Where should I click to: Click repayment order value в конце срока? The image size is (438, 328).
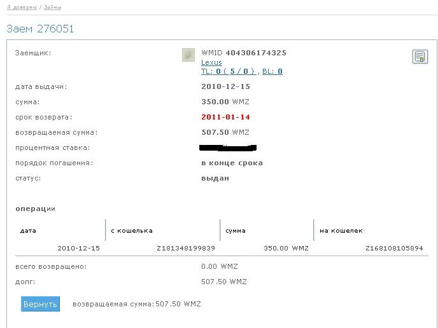point(232,163)
